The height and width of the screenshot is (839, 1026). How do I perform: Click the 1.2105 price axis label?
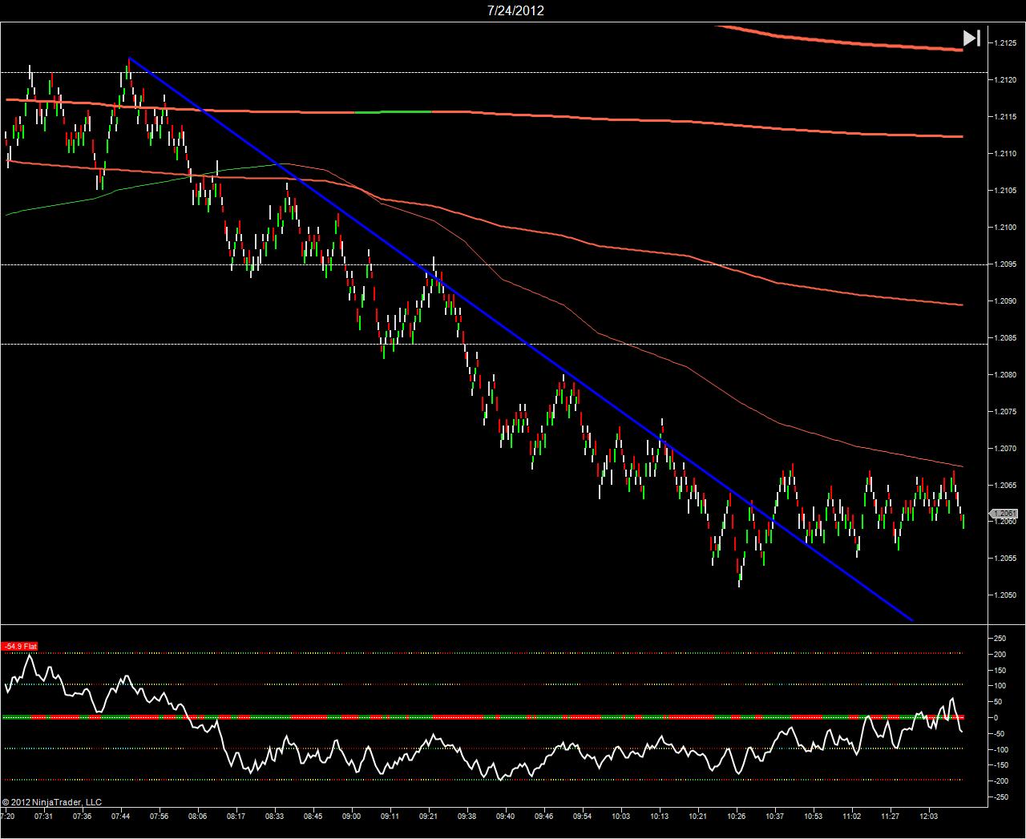1005,190
